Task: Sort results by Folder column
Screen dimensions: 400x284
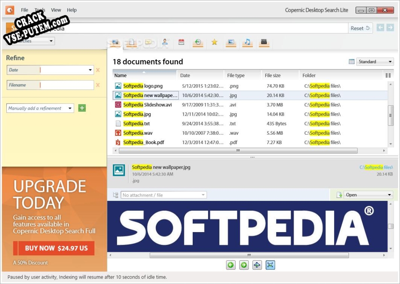Action: click(341, 75)
